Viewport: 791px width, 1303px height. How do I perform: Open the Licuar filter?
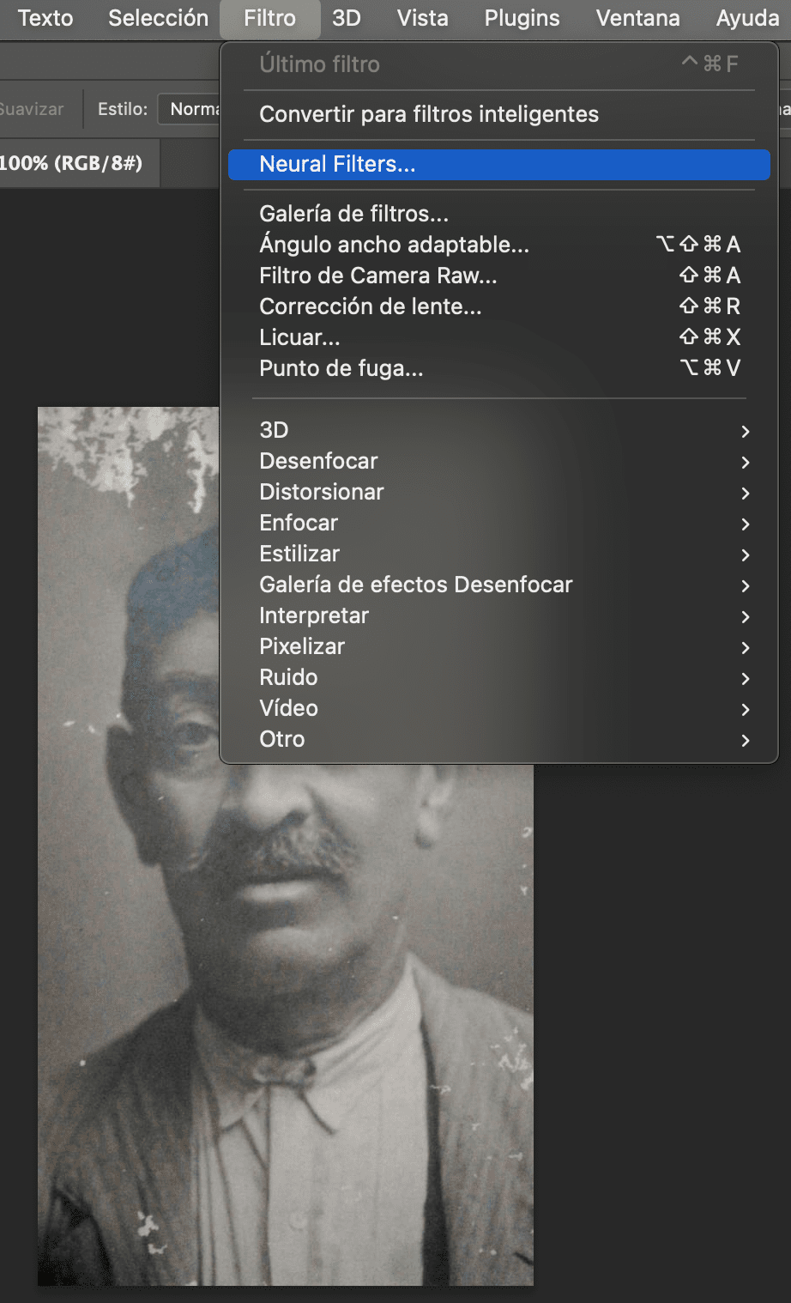coord(499,337)
